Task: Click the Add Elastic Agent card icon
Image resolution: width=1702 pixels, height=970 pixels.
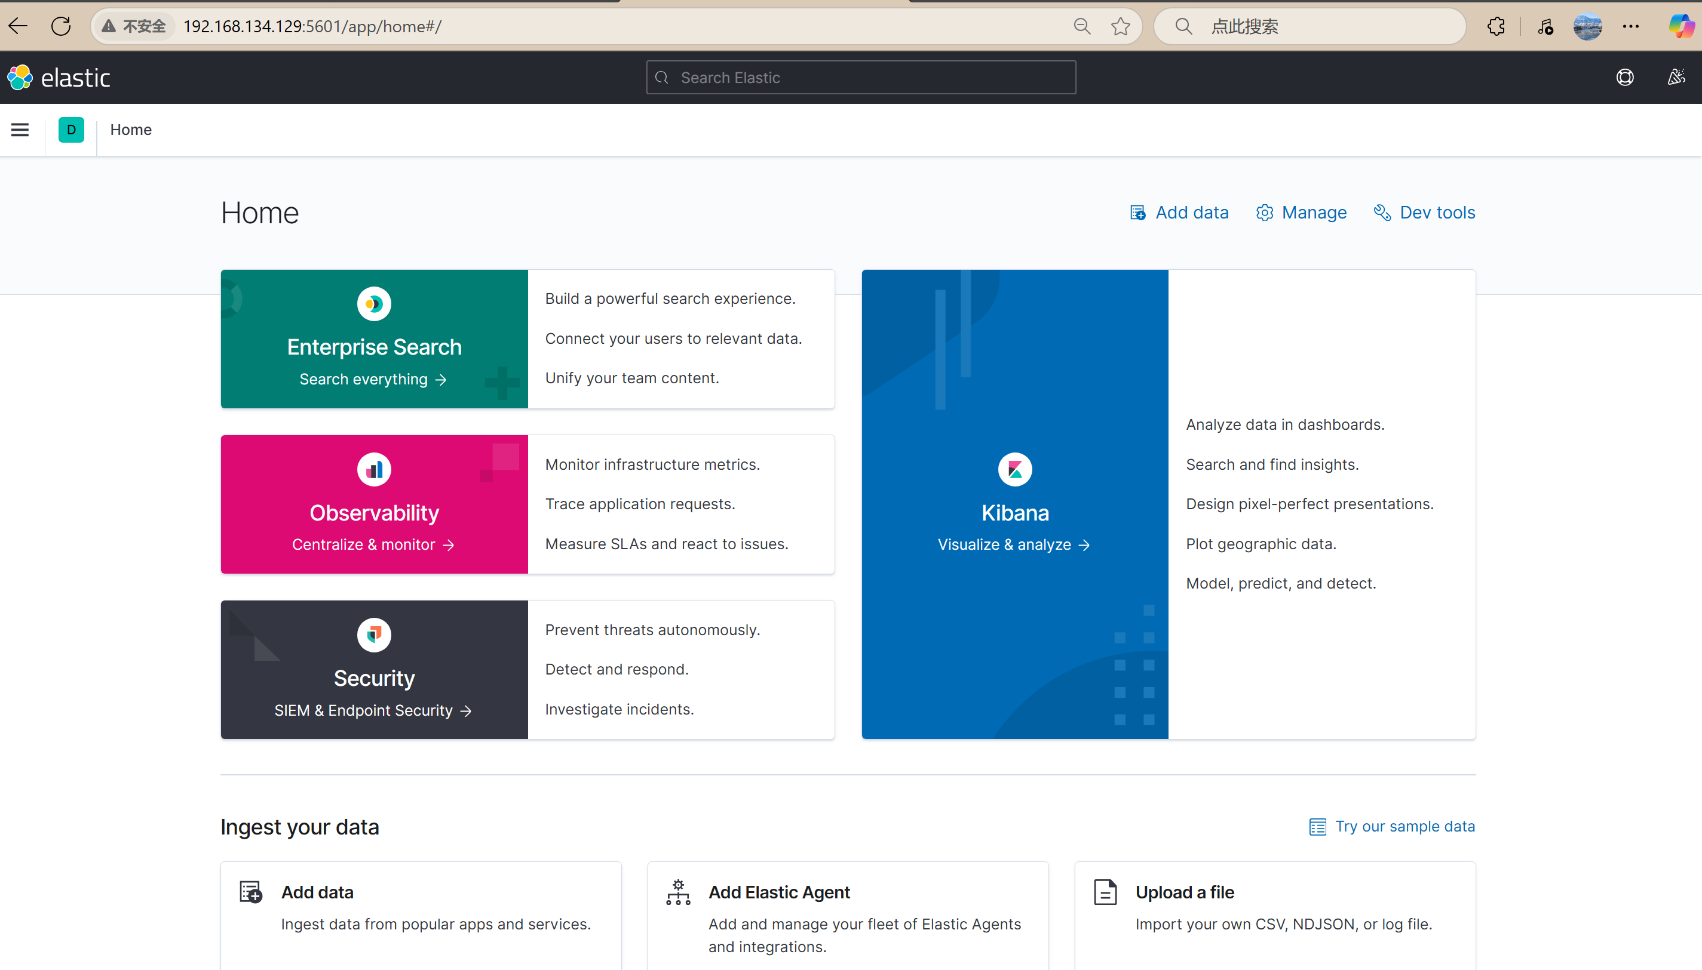Action: [x=678, y=891]
